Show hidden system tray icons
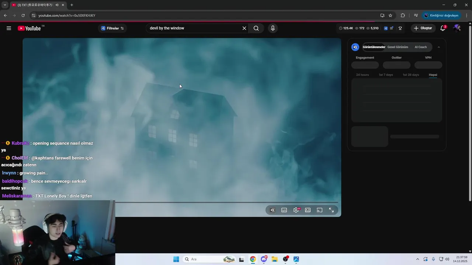Image resolution: width=472 pixels, height=265 pixels. [x=417, y=259]
